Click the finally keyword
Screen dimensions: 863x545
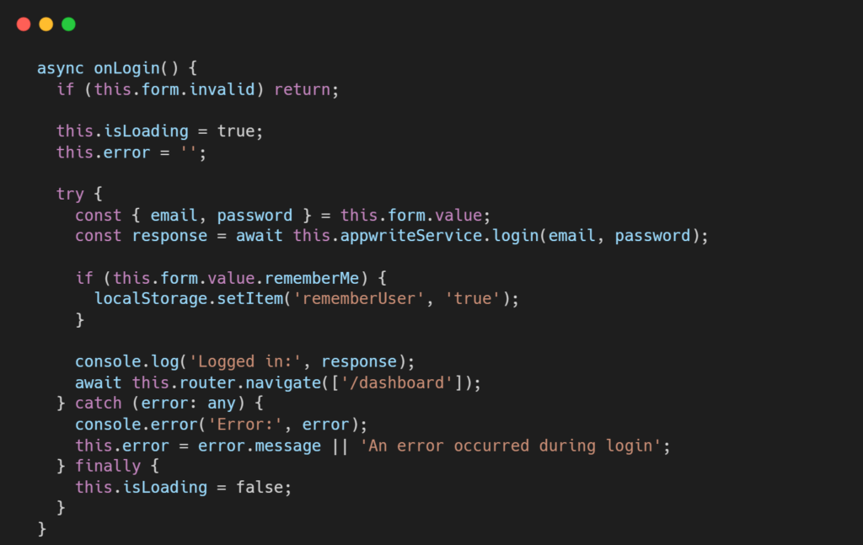tap(108, 467)
